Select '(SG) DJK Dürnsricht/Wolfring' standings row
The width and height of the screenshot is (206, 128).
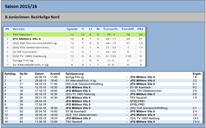[x=74, y=43]
